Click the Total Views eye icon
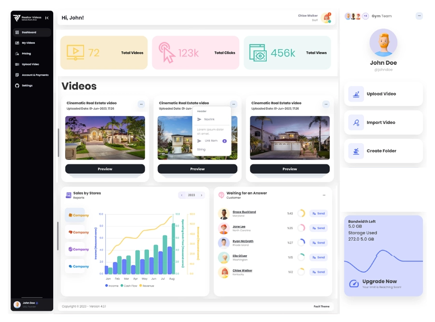 [258, 52]
